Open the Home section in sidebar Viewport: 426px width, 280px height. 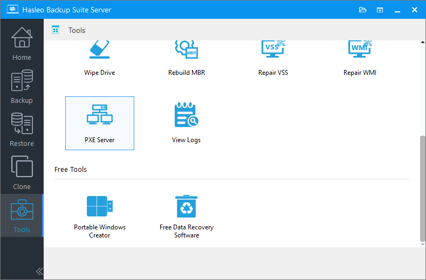click(22, 44)
